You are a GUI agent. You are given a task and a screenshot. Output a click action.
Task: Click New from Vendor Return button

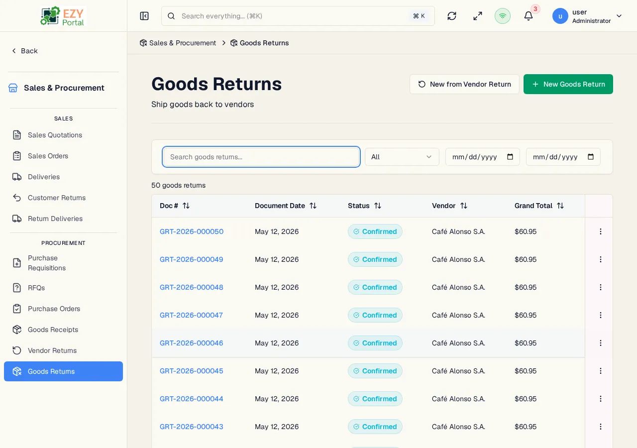[x=464, y=84]
